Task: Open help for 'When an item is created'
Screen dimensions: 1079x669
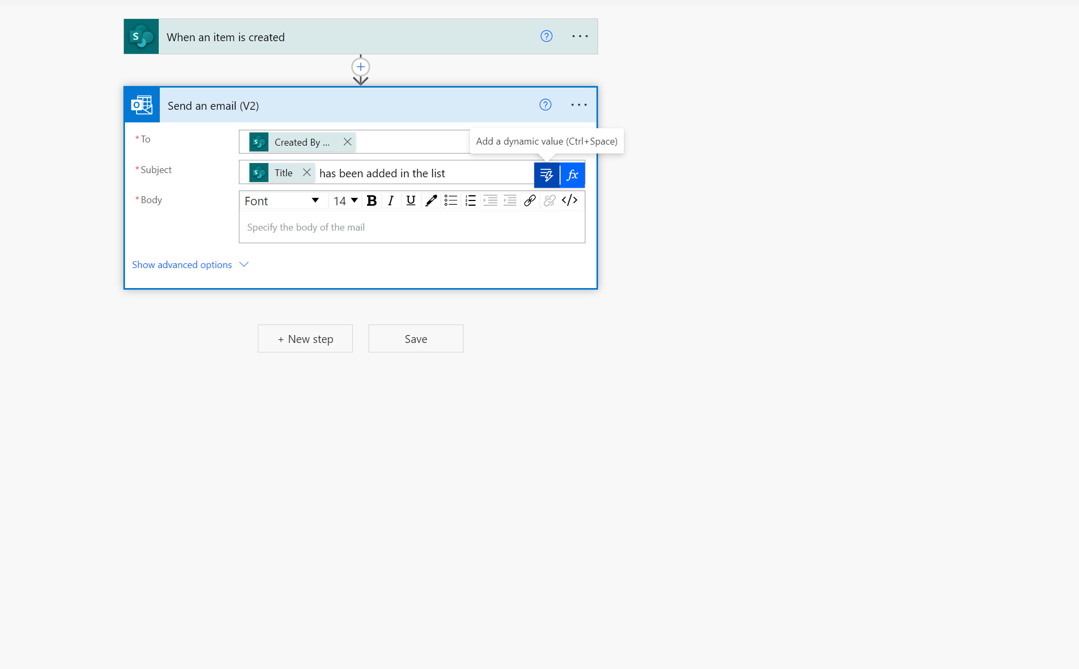Action: [546, 36]
